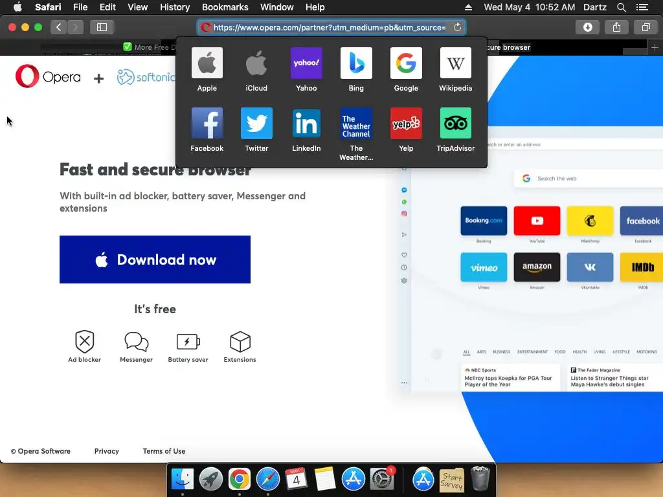663x497 pixels.
Task: Open the Bookmarks menu
Action: point(225,7)
